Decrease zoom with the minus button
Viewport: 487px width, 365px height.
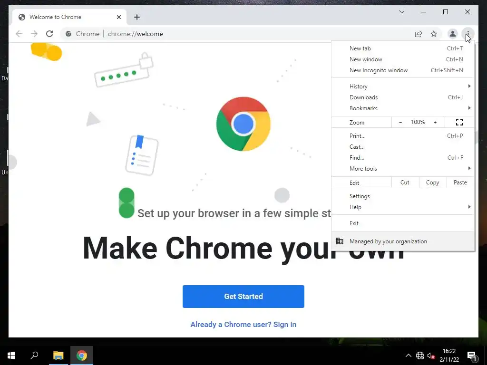(x=400, y=122)
